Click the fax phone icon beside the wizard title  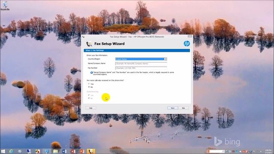click(x=89, y=44)
